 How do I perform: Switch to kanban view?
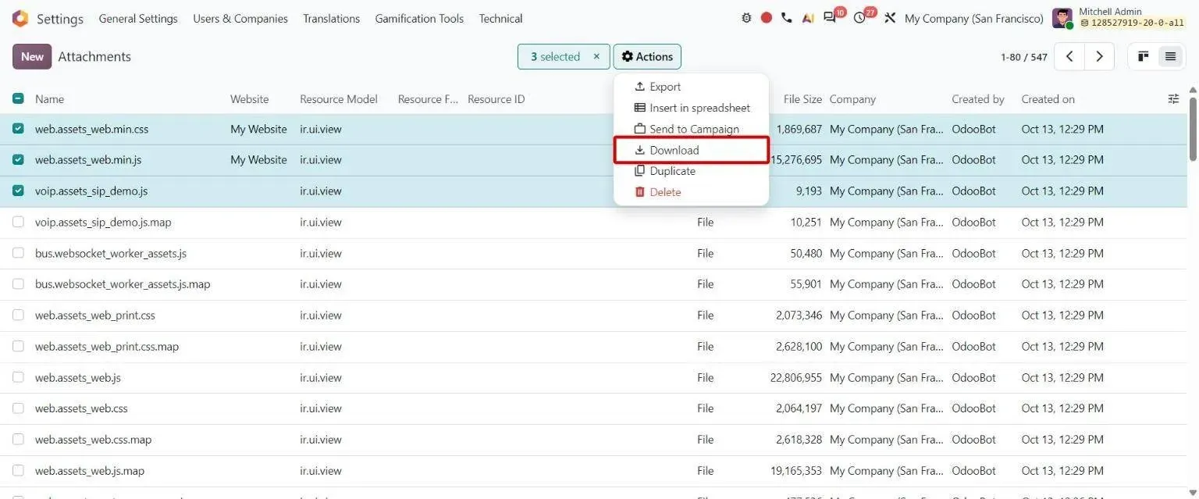1143,56
